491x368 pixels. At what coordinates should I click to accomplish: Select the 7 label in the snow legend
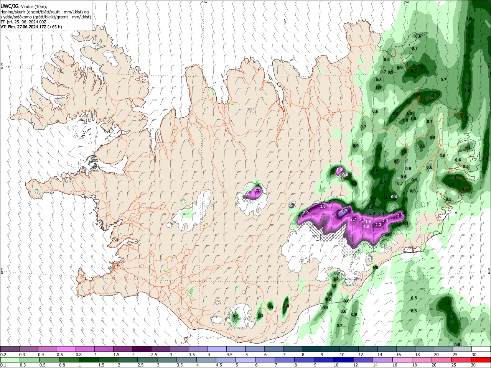pos(284,355)
